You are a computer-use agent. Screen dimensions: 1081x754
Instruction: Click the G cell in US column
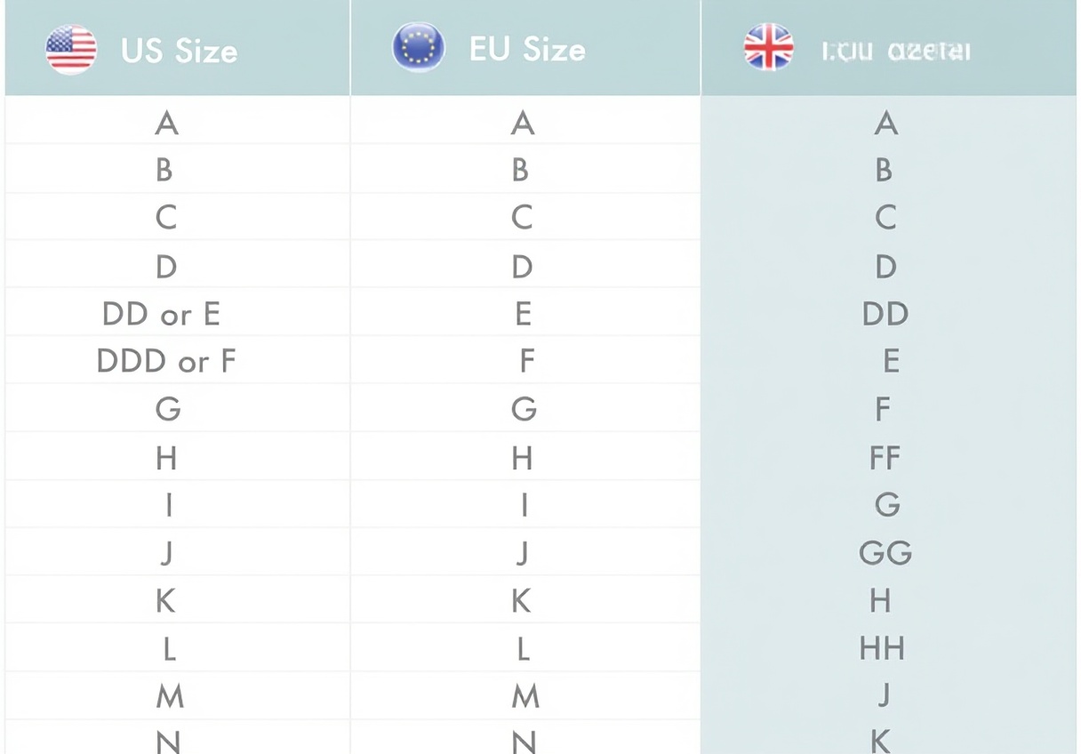pos(167,409)
